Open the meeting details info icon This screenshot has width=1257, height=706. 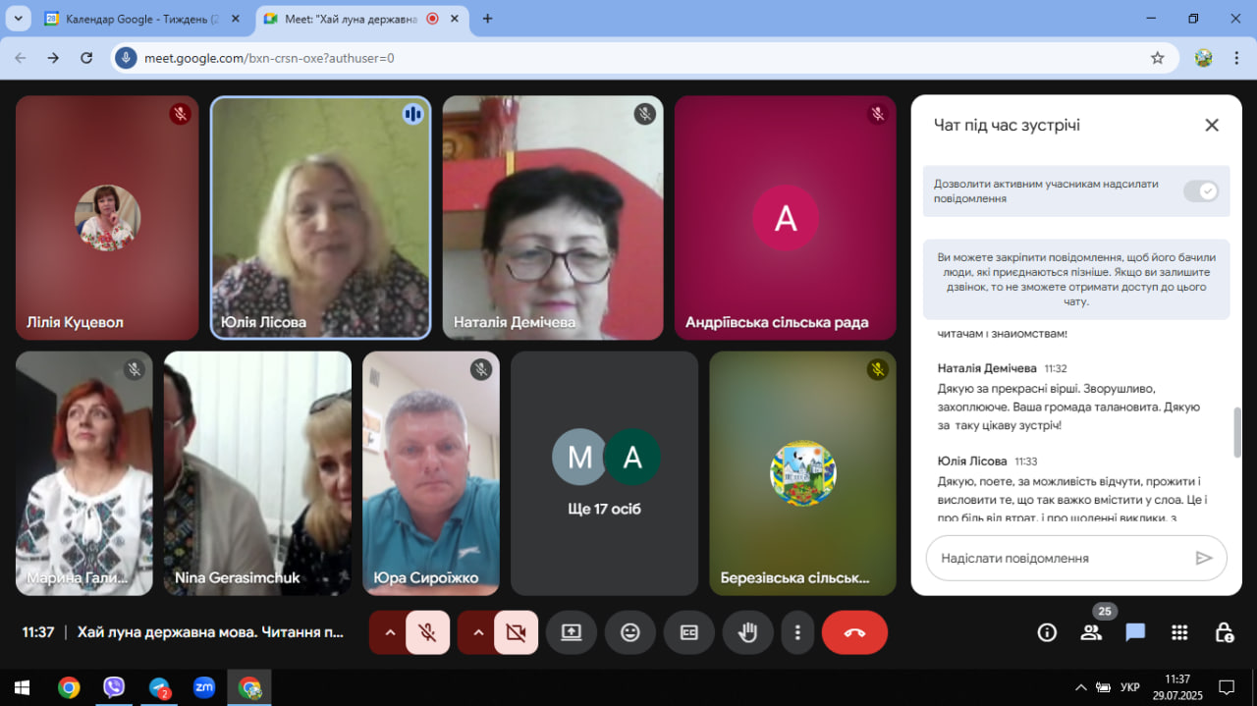(1047, 632)
